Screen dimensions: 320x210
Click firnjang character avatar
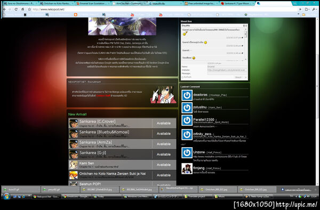coord(187,169)
